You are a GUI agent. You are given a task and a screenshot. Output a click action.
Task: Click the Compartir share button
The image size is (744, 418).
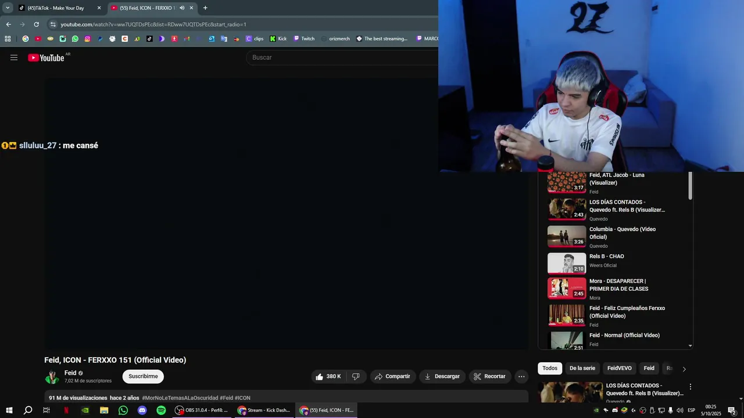392,376
